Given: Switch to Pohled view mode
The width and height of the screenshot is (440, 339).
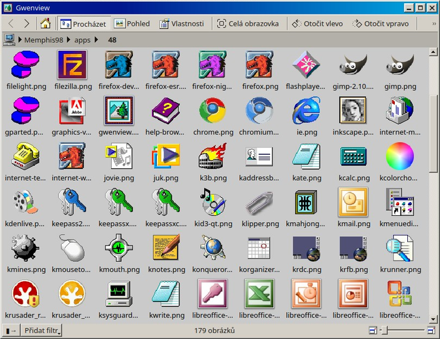Looking at the screenshot, I should pyautogui.click(x=132, y=24).
